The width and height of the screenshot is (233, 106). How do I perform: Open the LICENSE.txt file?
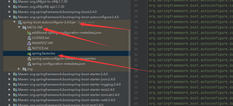[x=40, y=38]
